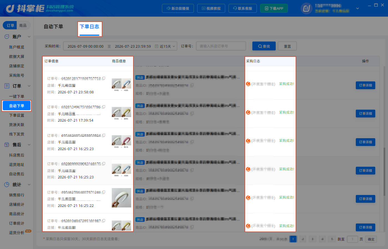Collapse the 订单 sidebar section
388x249 pixels.
[x=29, y=86]
